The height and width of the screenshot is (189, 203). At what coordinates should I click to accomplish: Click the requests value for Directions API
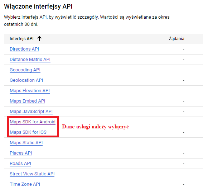click(x=183, y=49)
